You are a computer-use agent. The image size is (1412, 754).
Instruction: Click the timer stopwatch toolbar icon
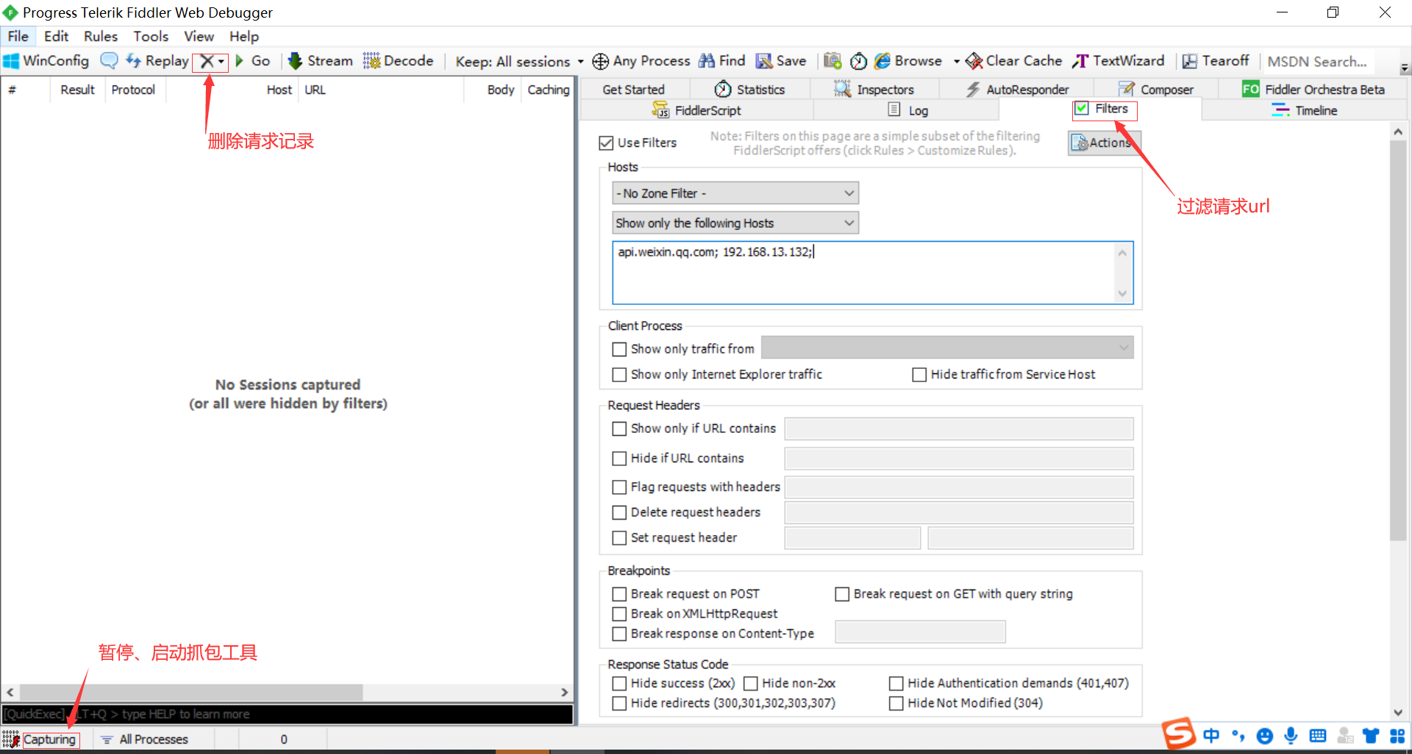[858, 61]
